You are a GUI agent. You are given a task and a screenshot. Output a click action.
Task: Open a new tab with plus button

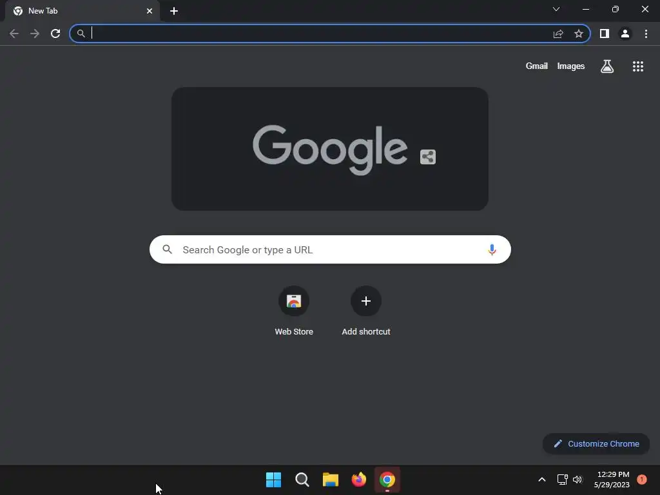coord(174,11)
